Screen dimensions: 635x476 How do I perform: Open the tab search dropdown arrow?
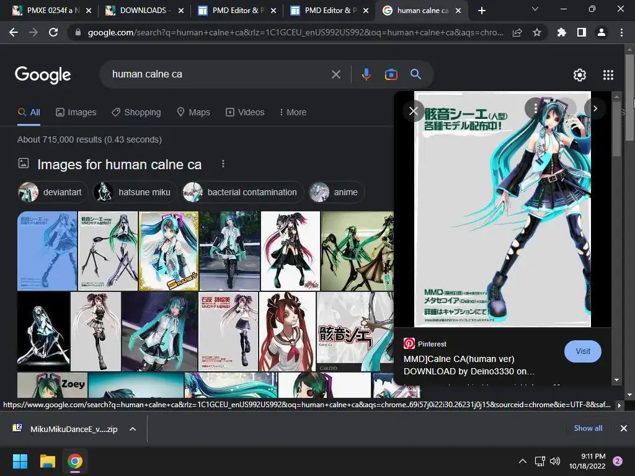pyautogui.click(x=535, y=9)
